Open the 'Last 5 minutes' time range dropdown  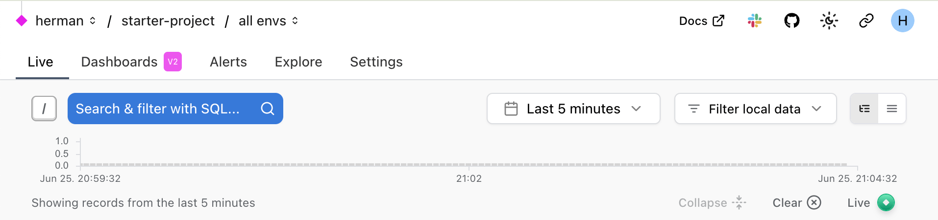point(573,109)
